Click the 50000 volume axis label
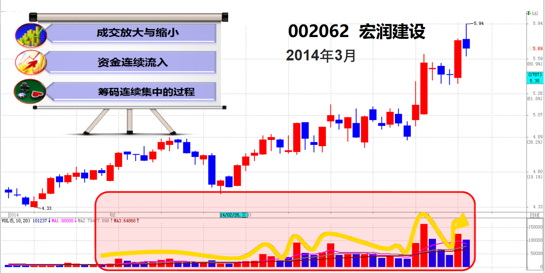 (x=536, y=254)
